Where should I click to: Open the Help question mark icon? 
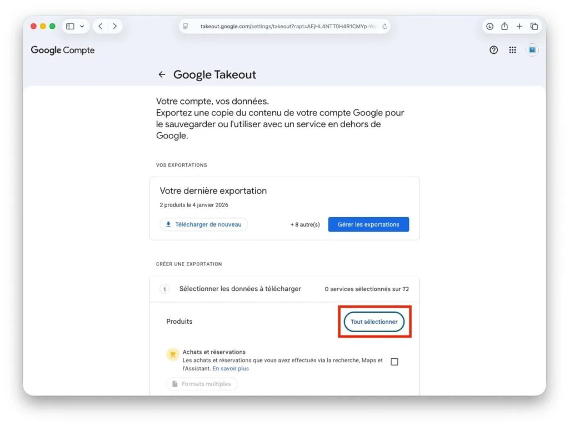point(493,50)
